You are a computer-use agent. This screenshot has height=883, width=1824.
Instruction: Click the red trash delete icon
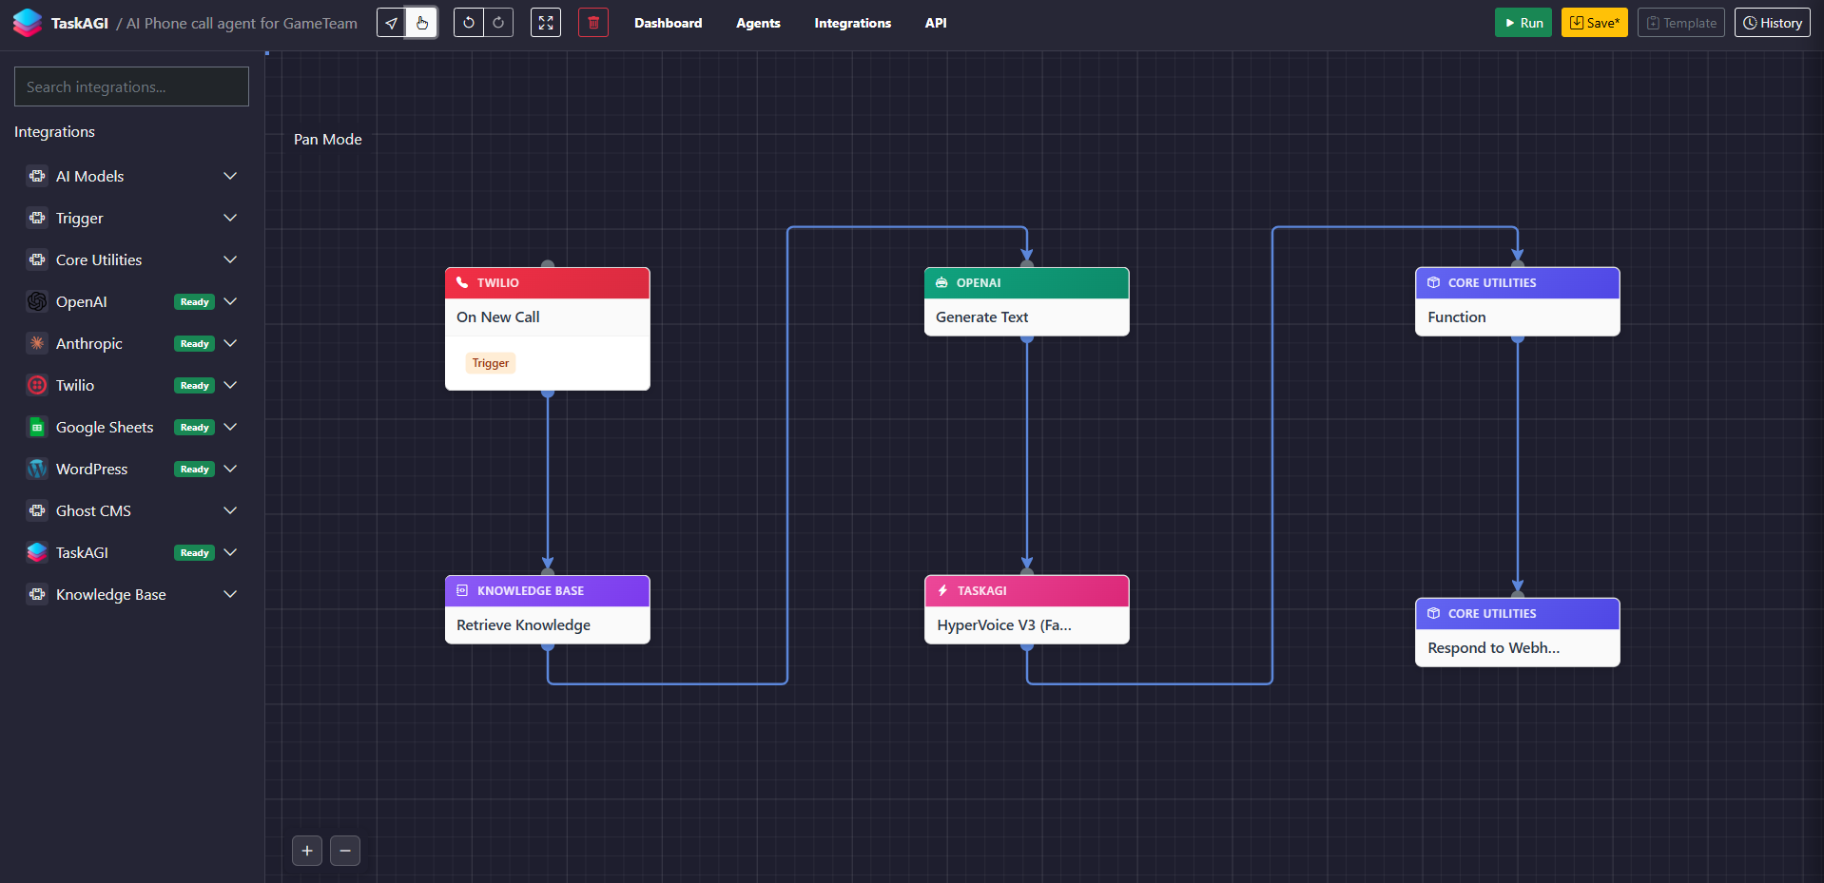point(593,23)
